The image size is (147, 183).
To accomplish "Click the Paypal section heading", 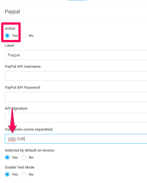I will [x=12, y=12].
